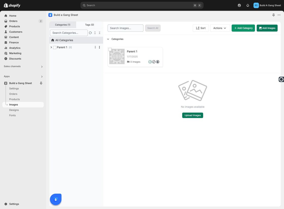Click the orders badge showing 2
This screenshot has width=284, height=209.
(x=41, y=21)
